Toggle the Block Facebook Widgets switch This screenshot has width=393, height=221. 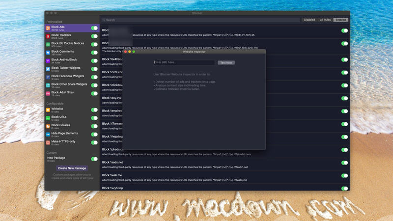[94, 77]
